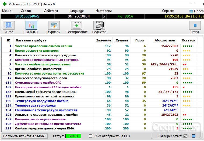The image size is (204, 141).
Task: Click the blue square toggle beside IBM super smart
Action: (194, 136)
